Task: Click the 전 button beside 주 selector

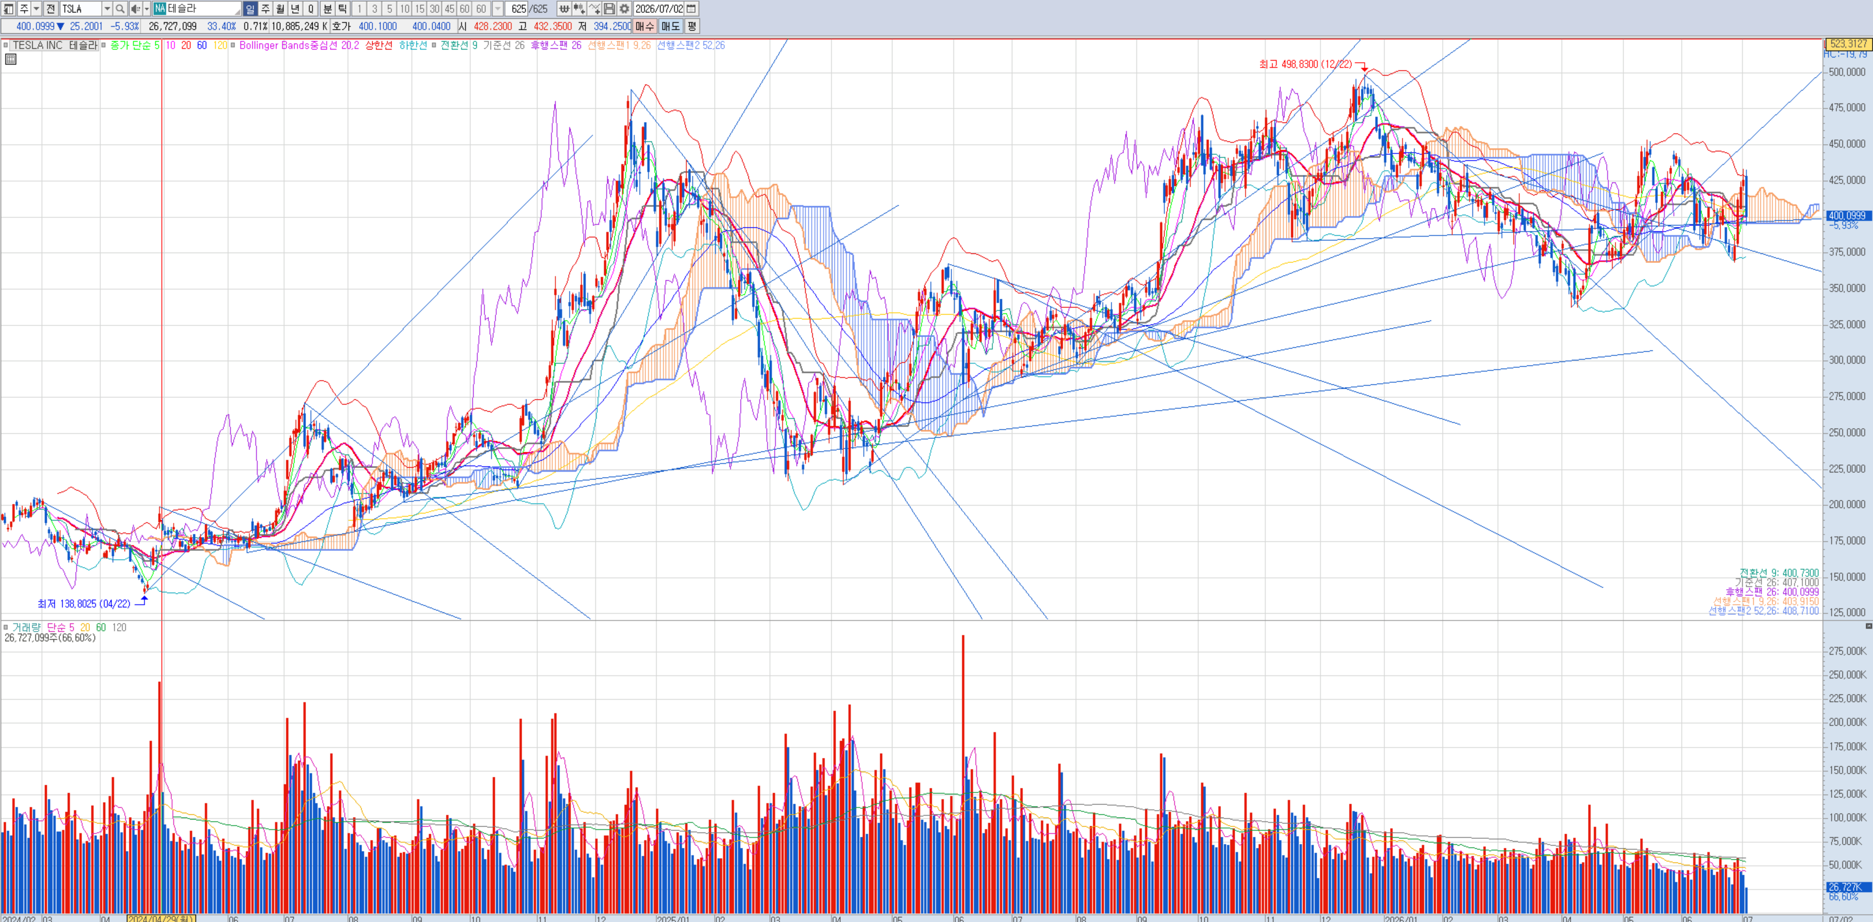Action: point(50,9)
